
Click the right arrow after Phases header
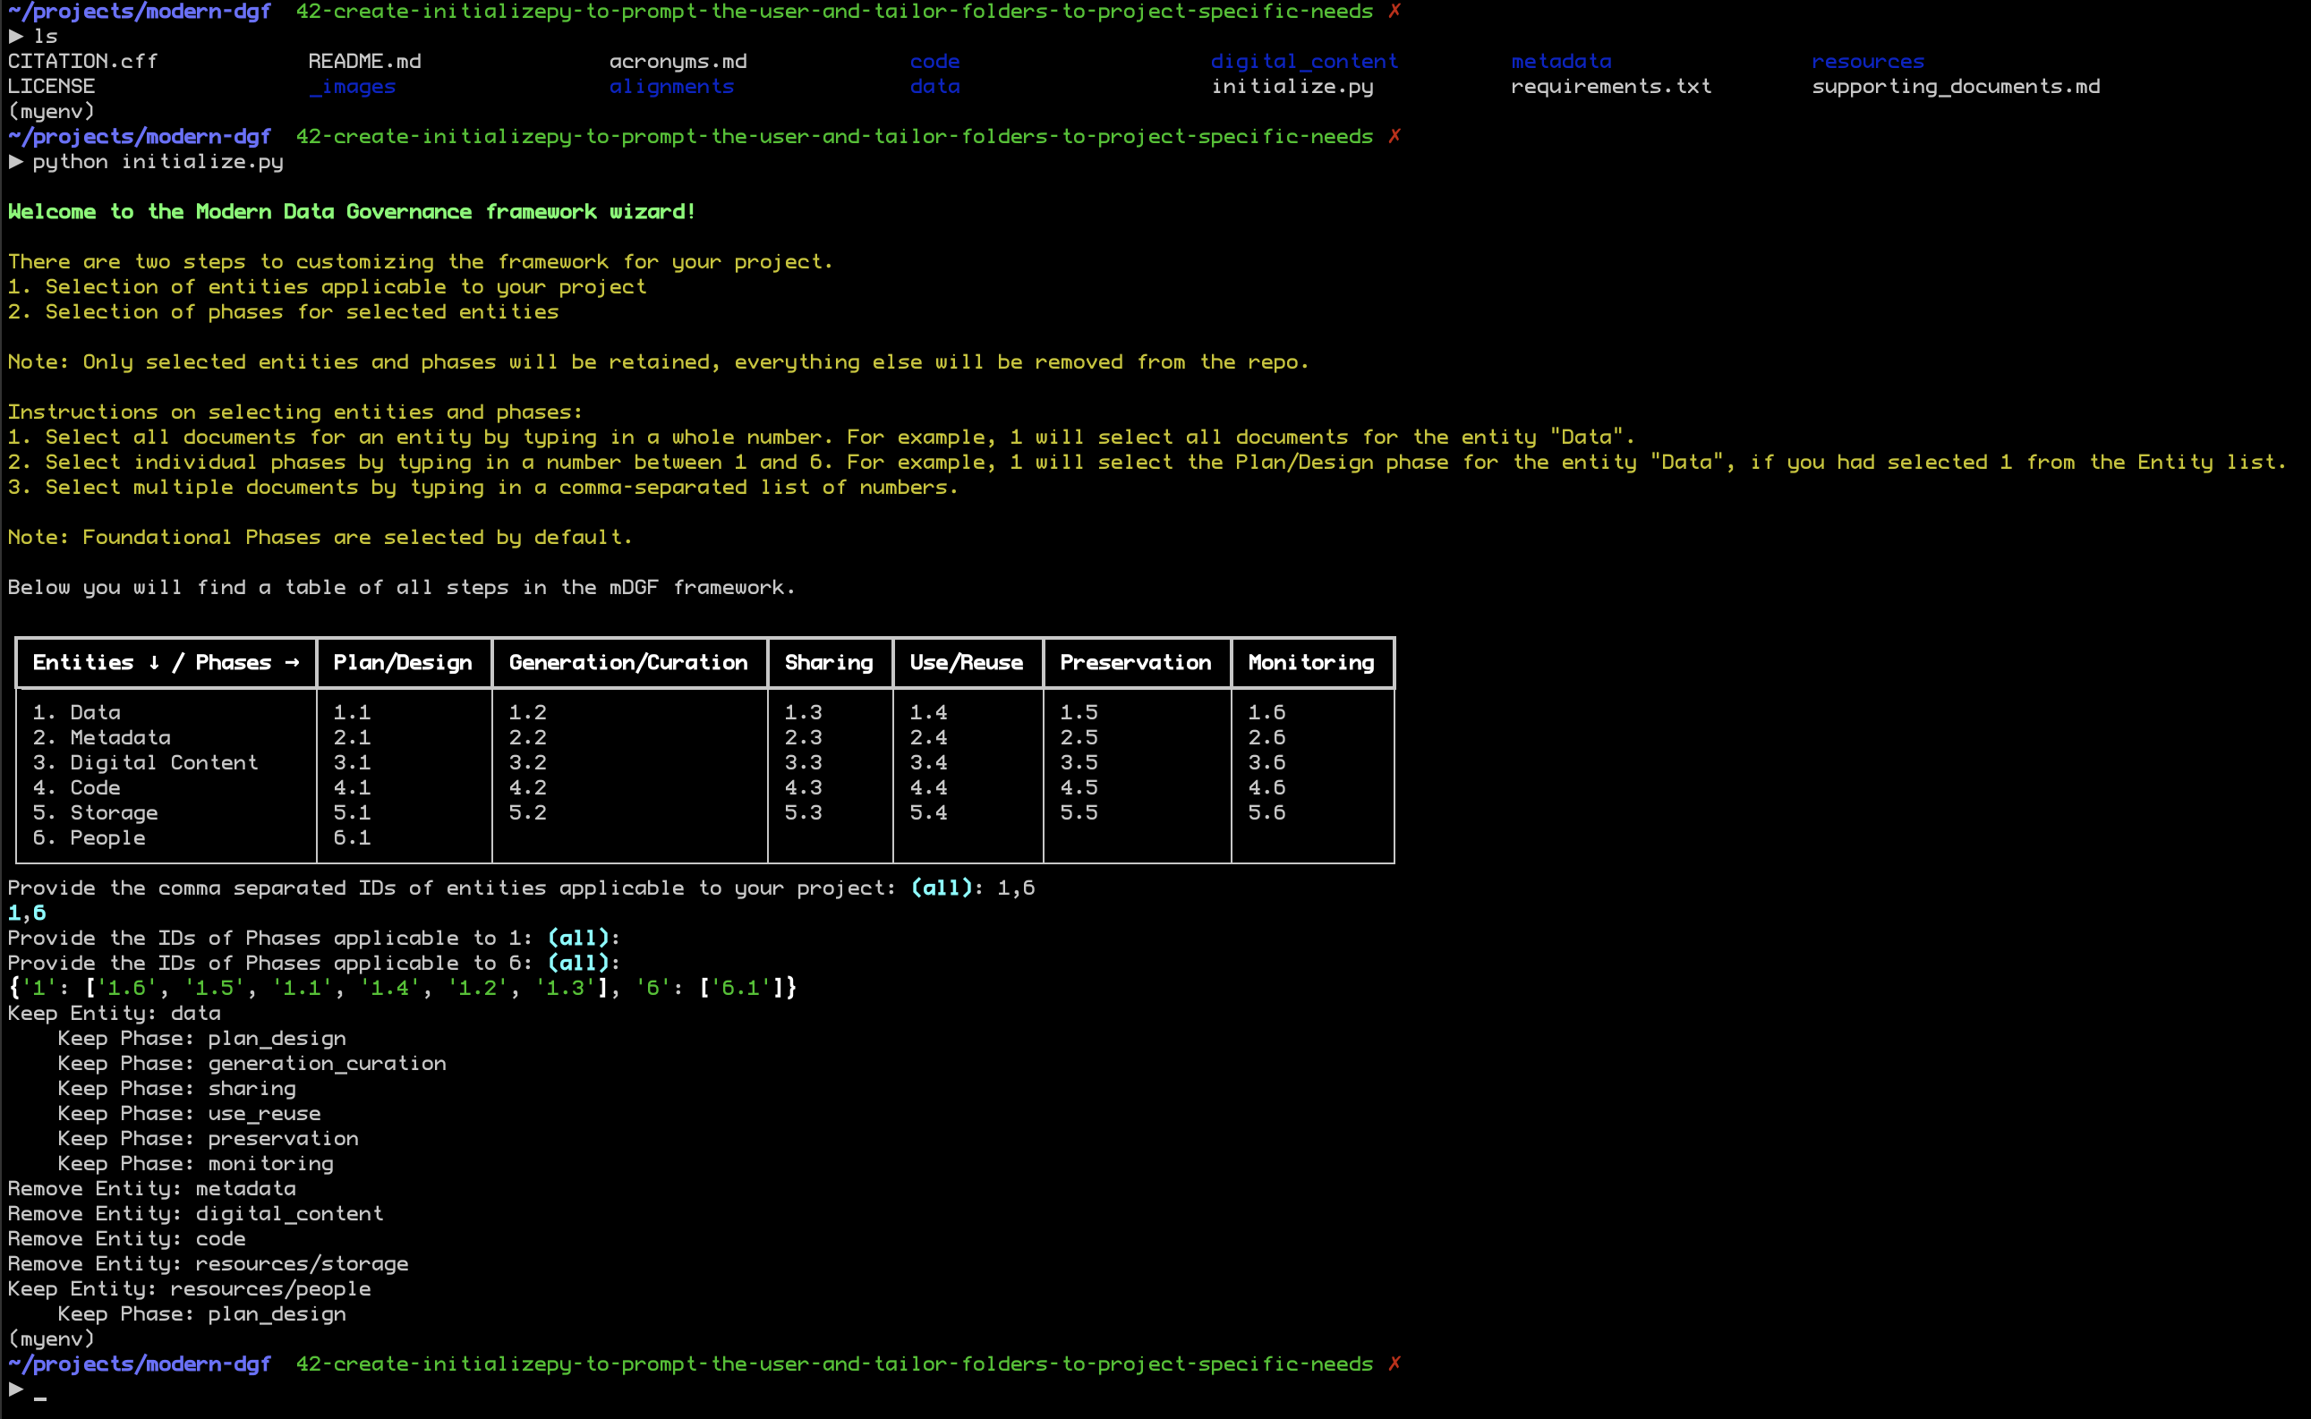292,663
